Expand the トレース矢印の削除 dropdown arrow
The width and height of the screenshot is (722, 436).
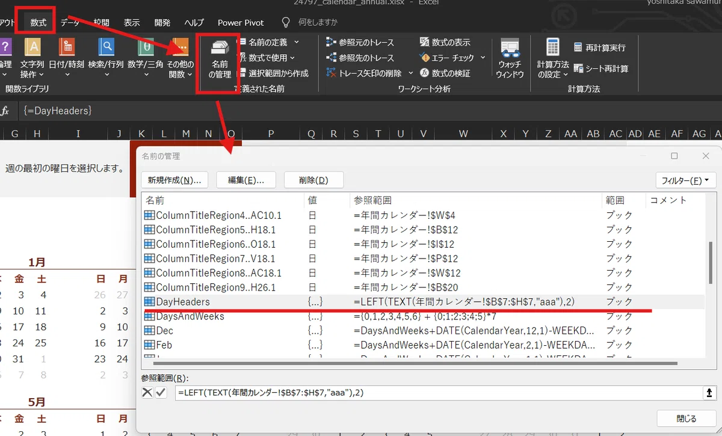click(410, 73)
